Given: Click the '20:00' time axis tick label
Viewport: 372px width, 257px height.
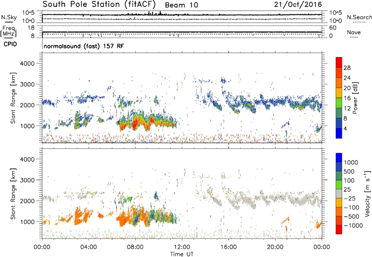Looking at the screenshot, I should point(275,247).
